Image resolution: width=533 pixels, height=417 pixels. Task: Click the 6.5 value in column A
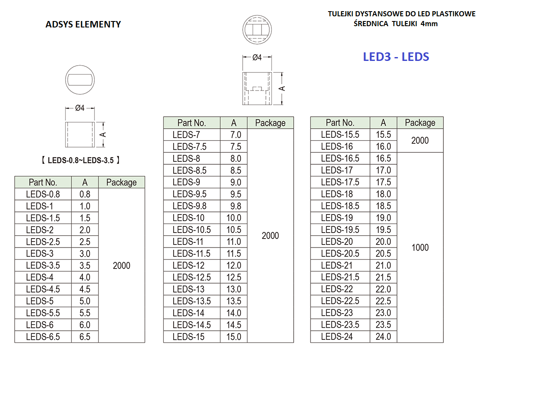pos(85,337)
